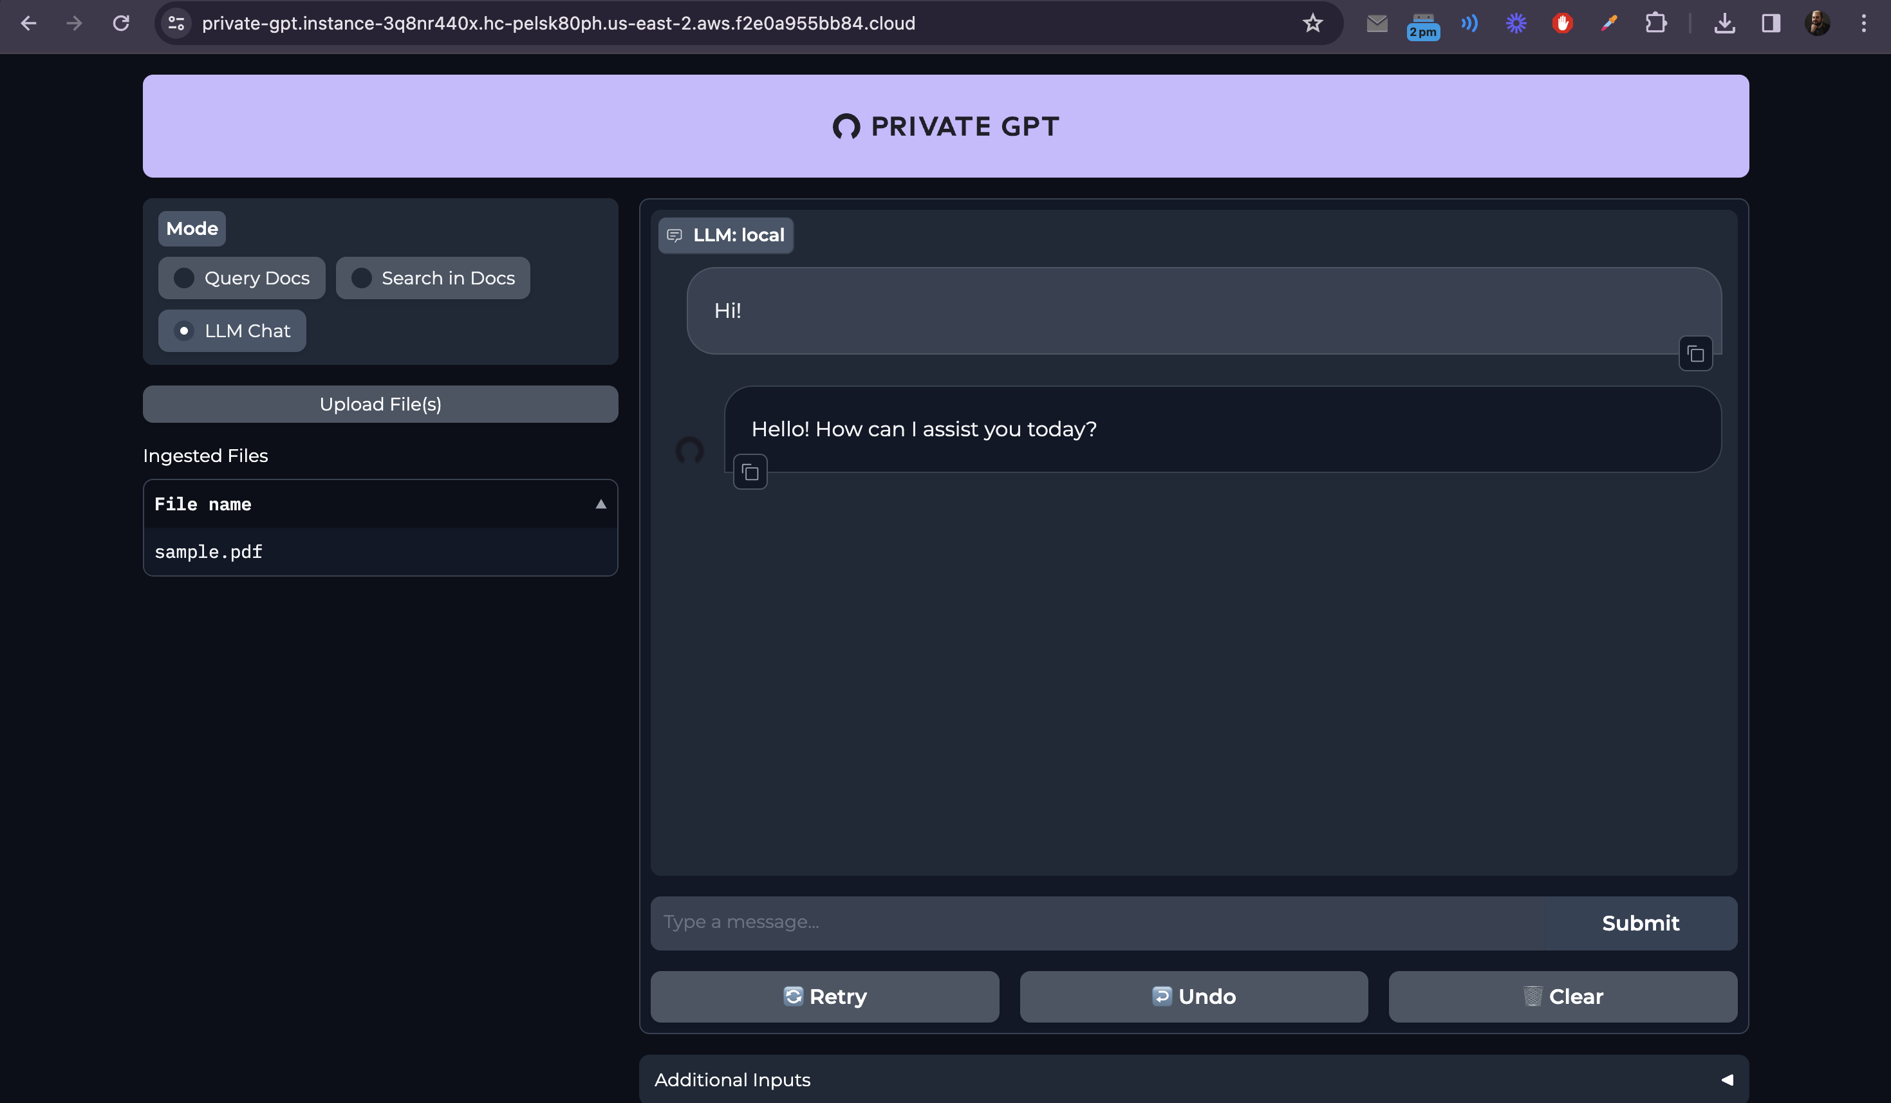The width and height of the screenshot is (1891, 1103).
Task: Open the blue sound-wave extension
Action: [x=1469, y=23]
